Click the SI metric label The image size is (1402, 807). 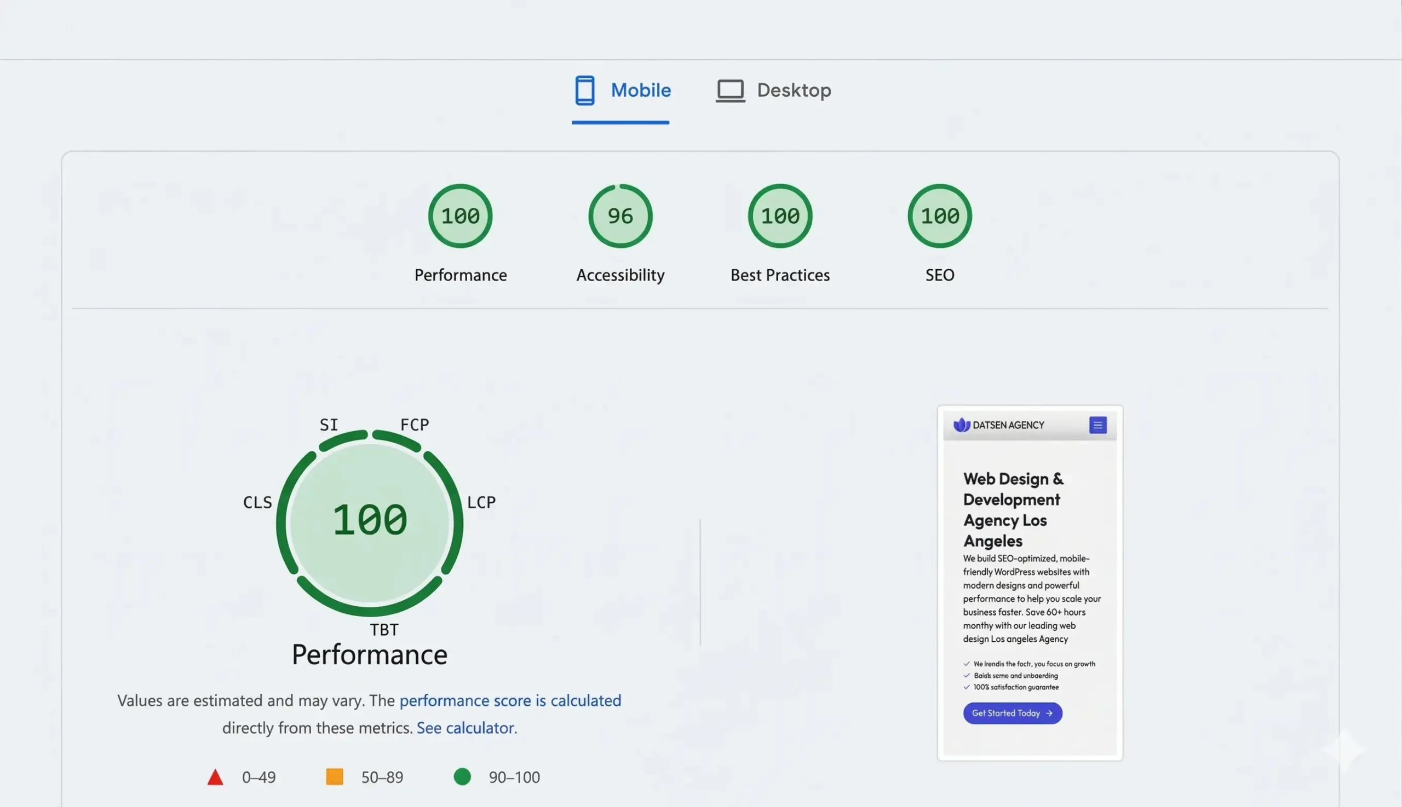[329, 425]
